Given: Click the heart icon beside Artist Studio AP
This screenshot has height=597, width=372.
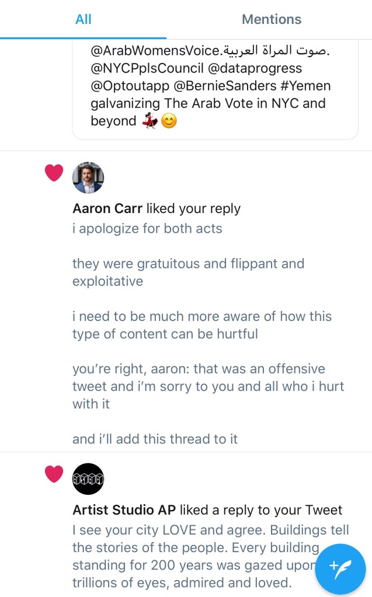Looking at the screenshot, I should tap(54, 474).
